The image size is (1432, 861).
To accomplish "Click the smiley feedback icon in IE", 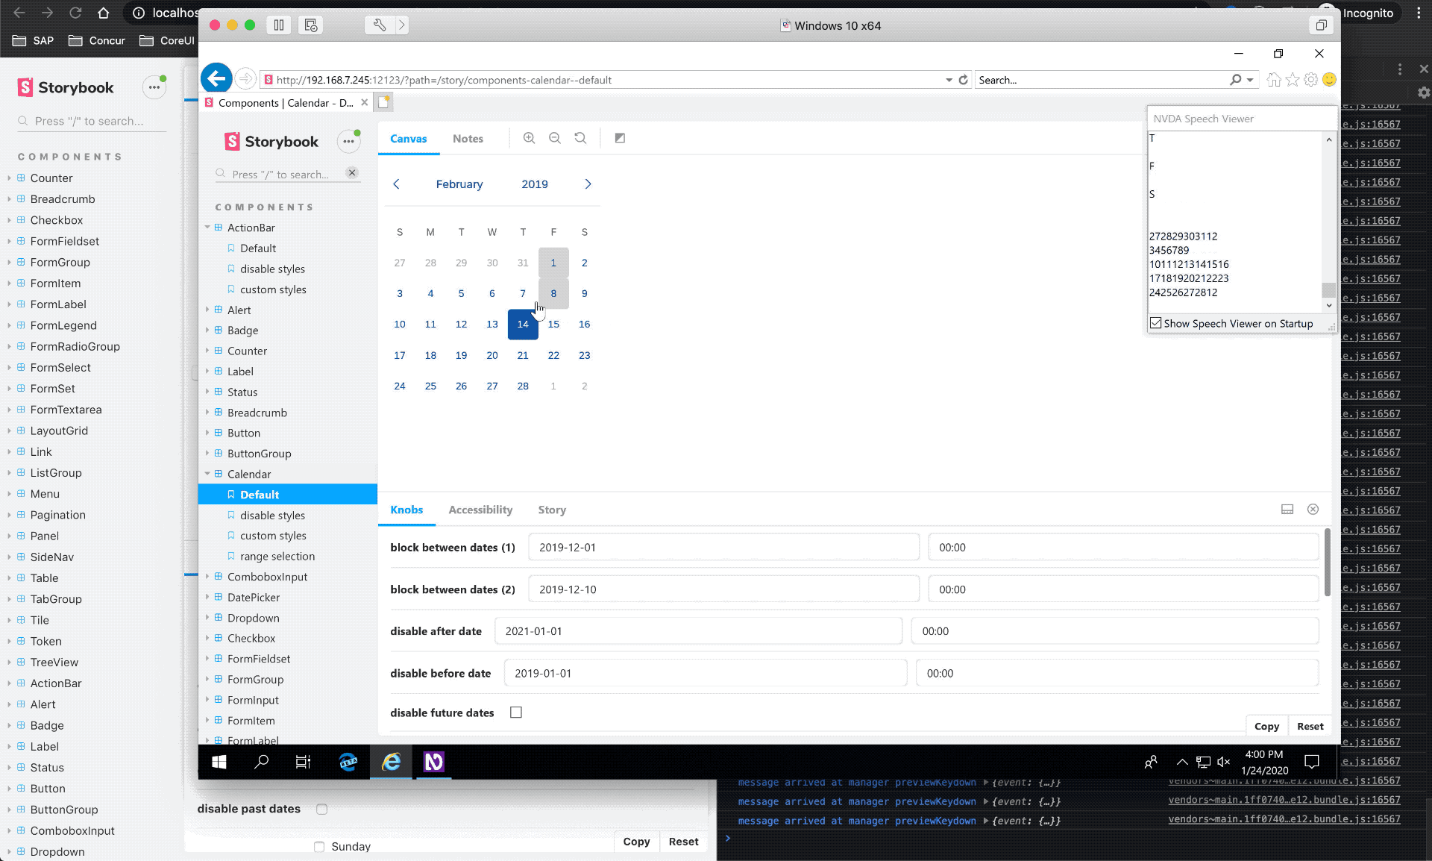I will click(1329, 80).
